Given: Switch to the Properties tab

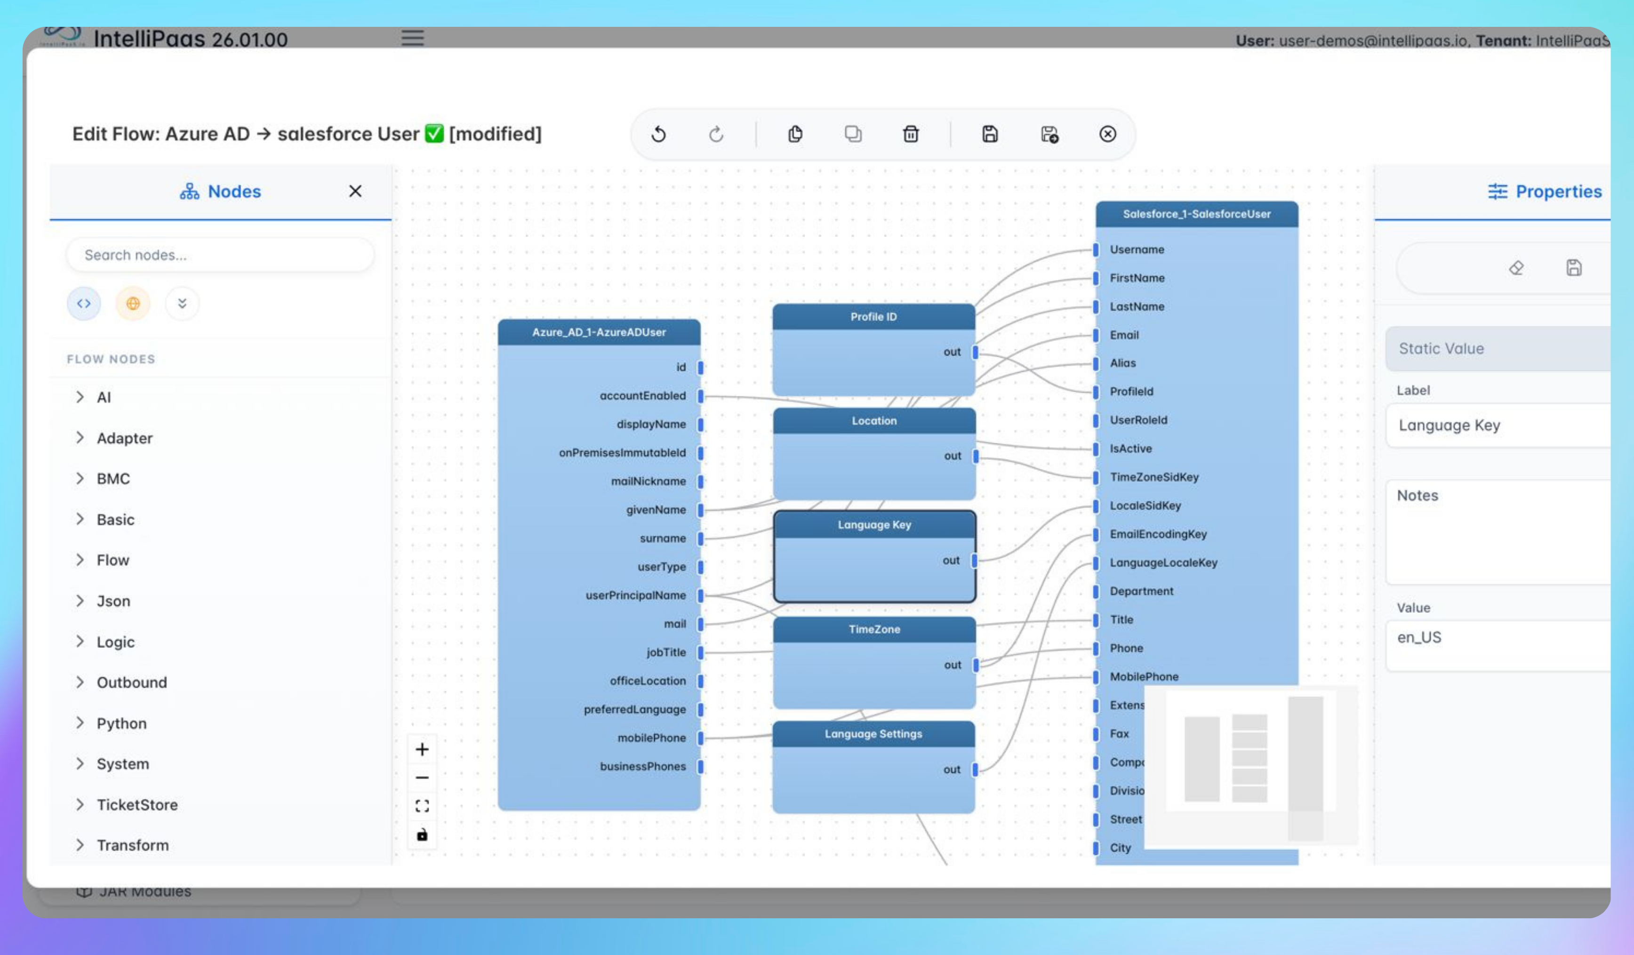Looking at the screenshot, I should click(1545, 192).
